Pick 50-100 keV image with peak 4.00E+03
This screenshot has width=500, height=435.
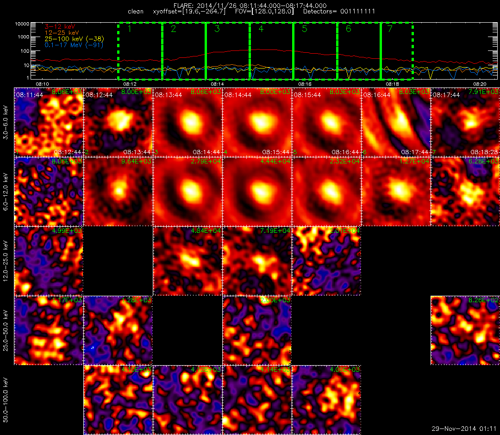[x=326, y=400]
